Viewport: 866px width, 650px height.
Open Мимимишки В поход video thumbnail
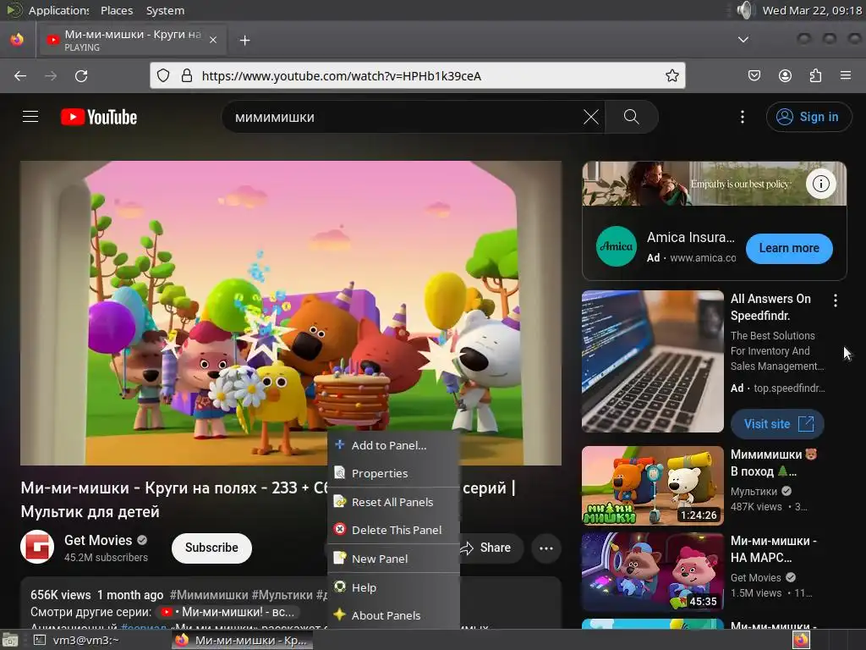coord(652,485)
